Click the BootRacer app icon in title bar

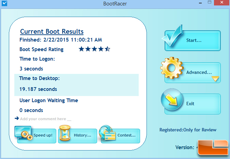[4, 3]
